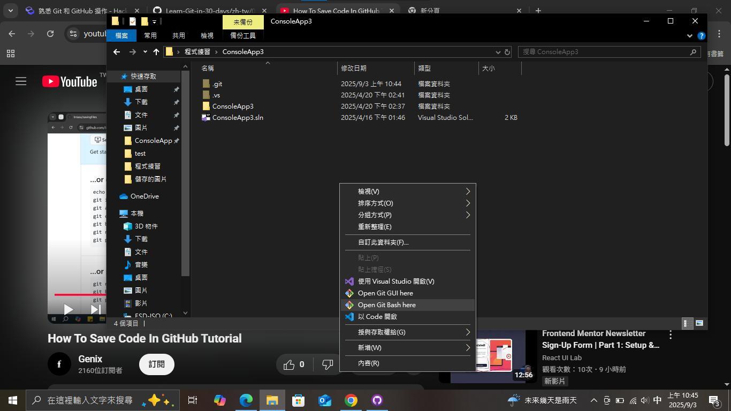Click the dislike icon on the video
731x411 pixels.
327,364
